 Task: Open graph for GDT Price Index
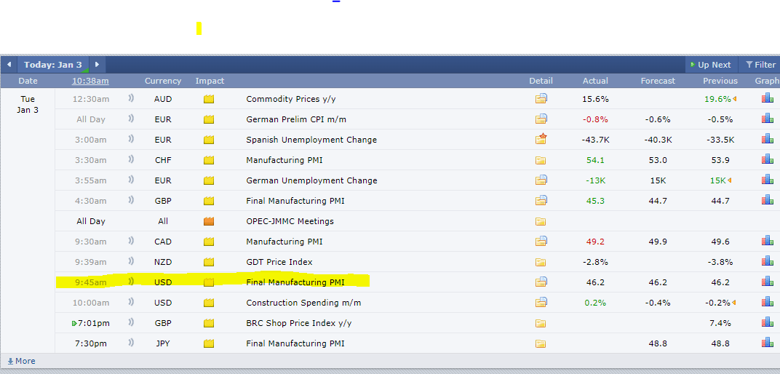[x=767, y=261]
